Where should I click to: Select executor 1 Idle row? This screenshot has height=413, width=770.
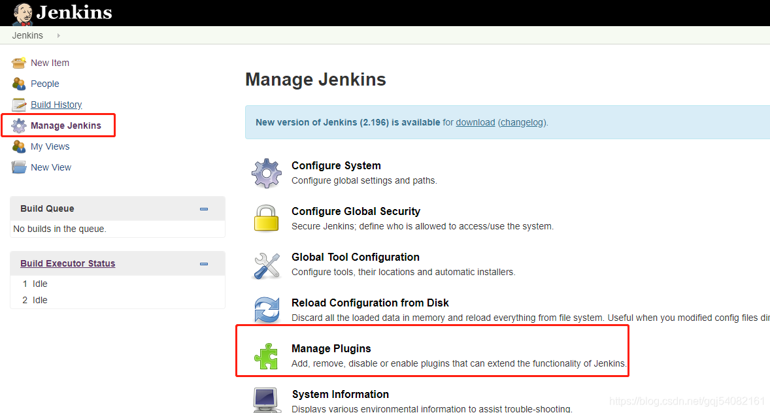click(x=118, y=284)
